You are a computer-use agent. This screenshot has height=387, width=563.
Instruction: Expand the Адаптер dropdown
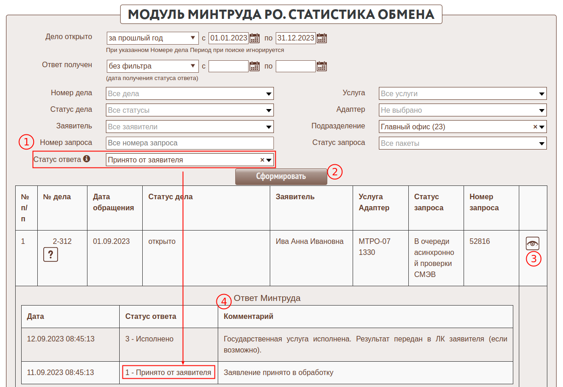463,110
